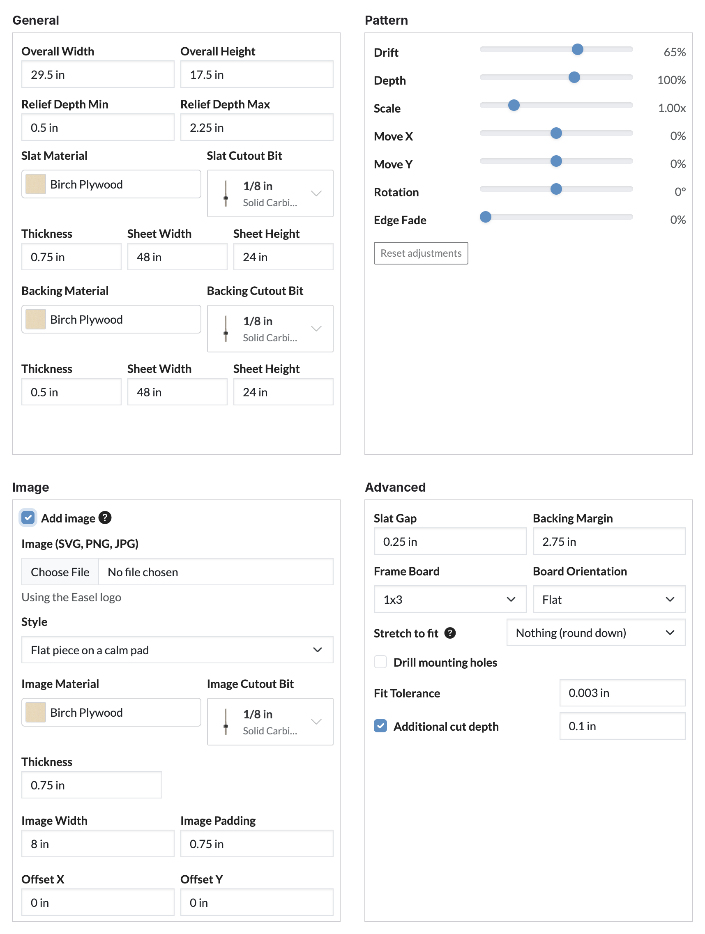Expand the Backing Cutout Bit dropdown chevron

coord(316,329)
